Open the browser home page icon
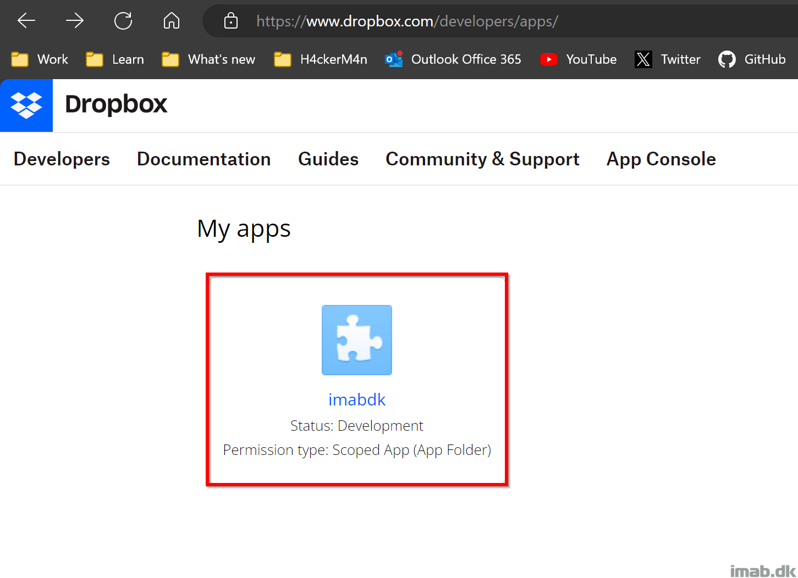798x578 pixels. 172,21
